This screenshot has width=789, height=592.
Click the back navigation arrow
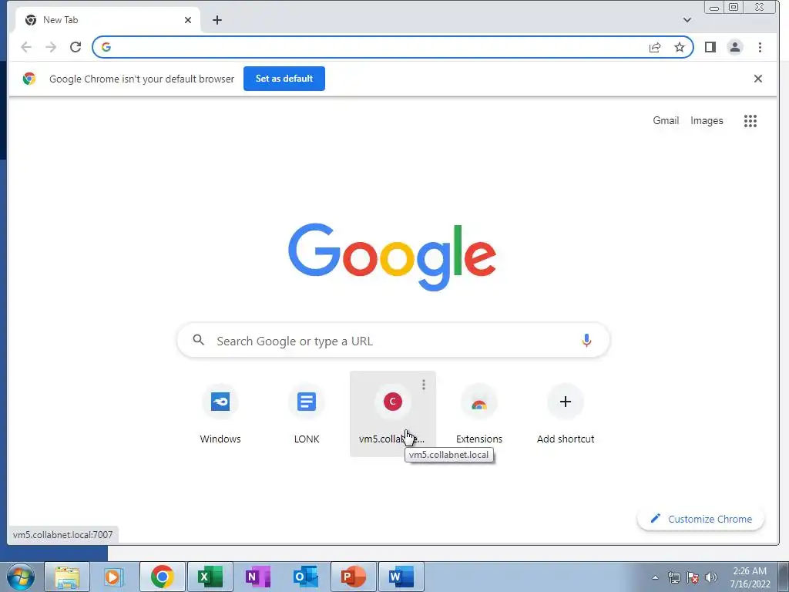[x=26, y=47]
